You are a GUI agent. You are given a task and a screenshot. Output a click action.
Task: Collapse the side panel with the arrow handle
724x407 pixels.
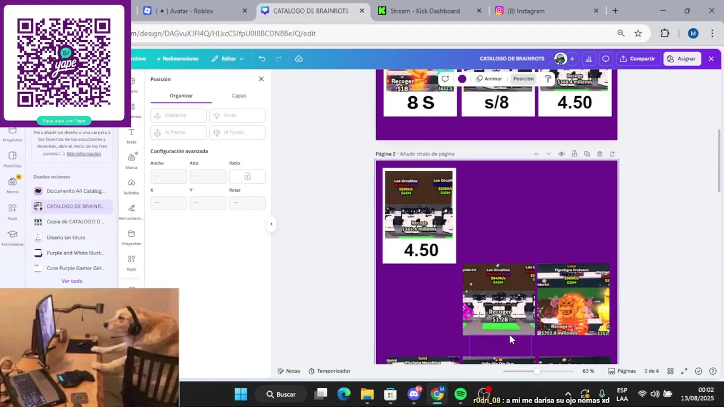[x=271, y=224]
